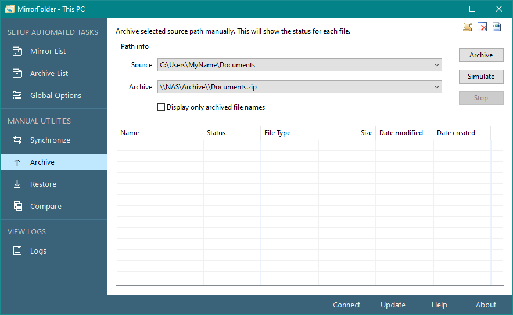Click the web document icon with globe
Image resolution: width=513 pixels, height=315 pixels.
tap(497, 27)
